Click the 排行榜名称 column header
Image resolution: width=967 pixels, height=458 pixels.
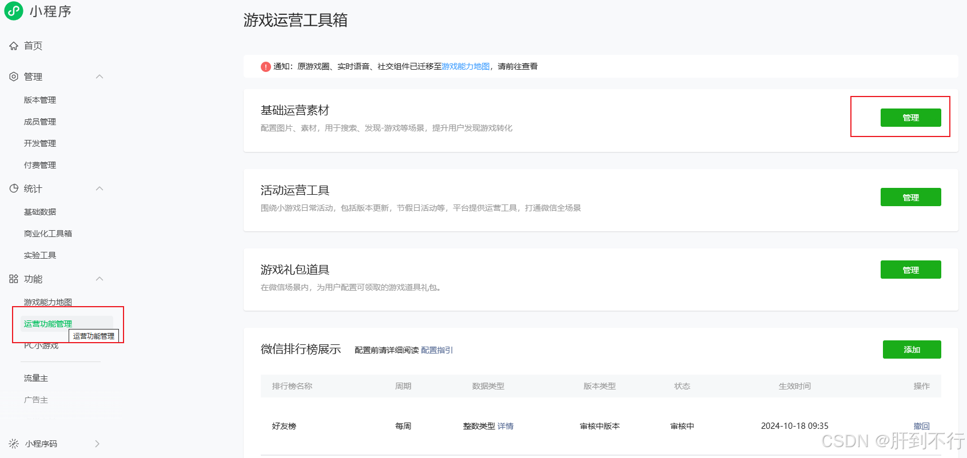(292, 386)
